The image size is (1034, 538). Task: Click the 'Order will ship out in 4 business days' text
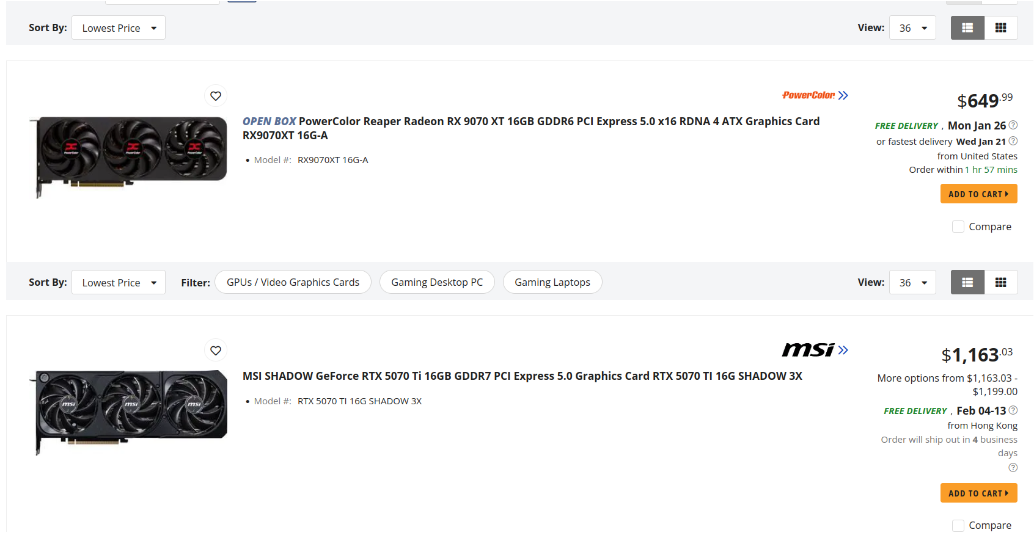pyautogui.click(x=949, y=446)
